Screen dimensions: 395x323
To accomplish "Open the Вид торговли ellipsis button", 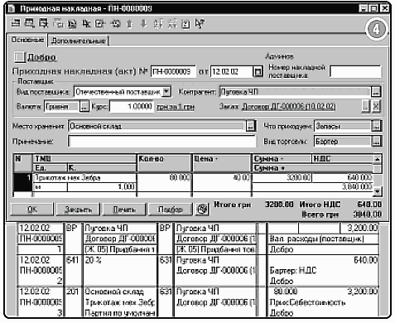I will [x=376, y=142].
